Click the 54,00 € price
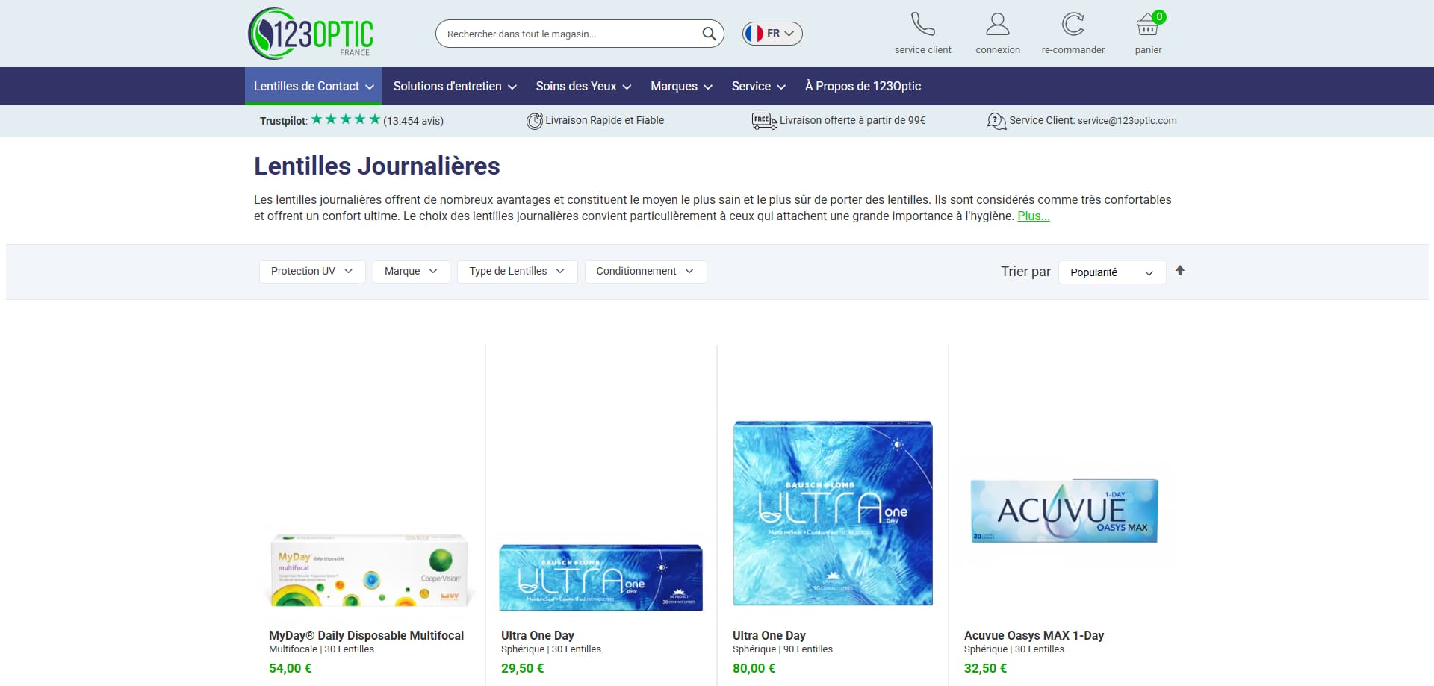This screenshot has width=1434, height=686. [291, 668]
